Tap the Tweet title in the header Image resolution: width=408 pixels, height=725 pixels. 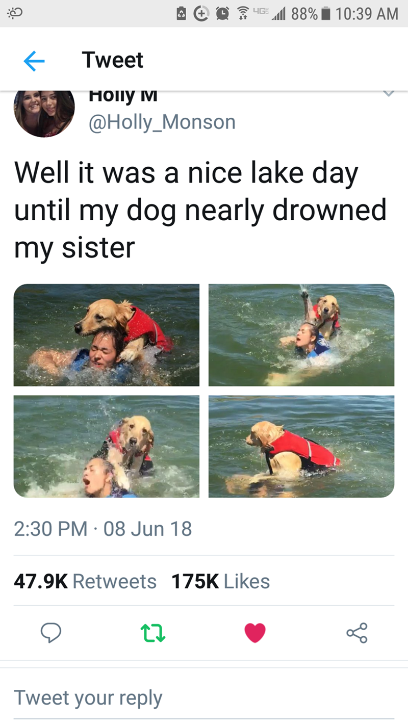coord(113,60)
